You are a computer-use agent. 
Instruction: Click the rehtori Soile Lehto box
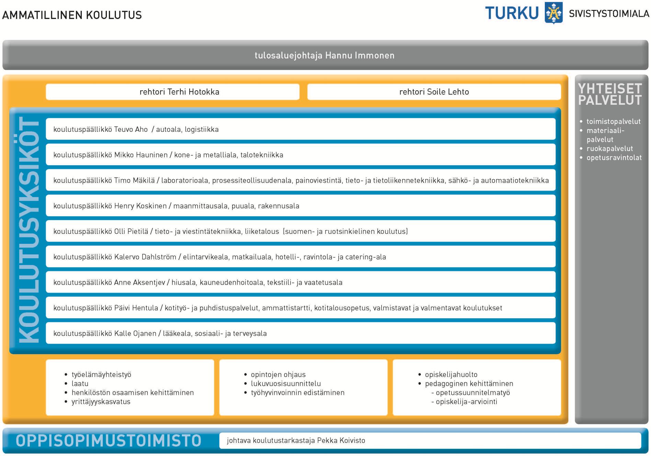pos(434,92)
